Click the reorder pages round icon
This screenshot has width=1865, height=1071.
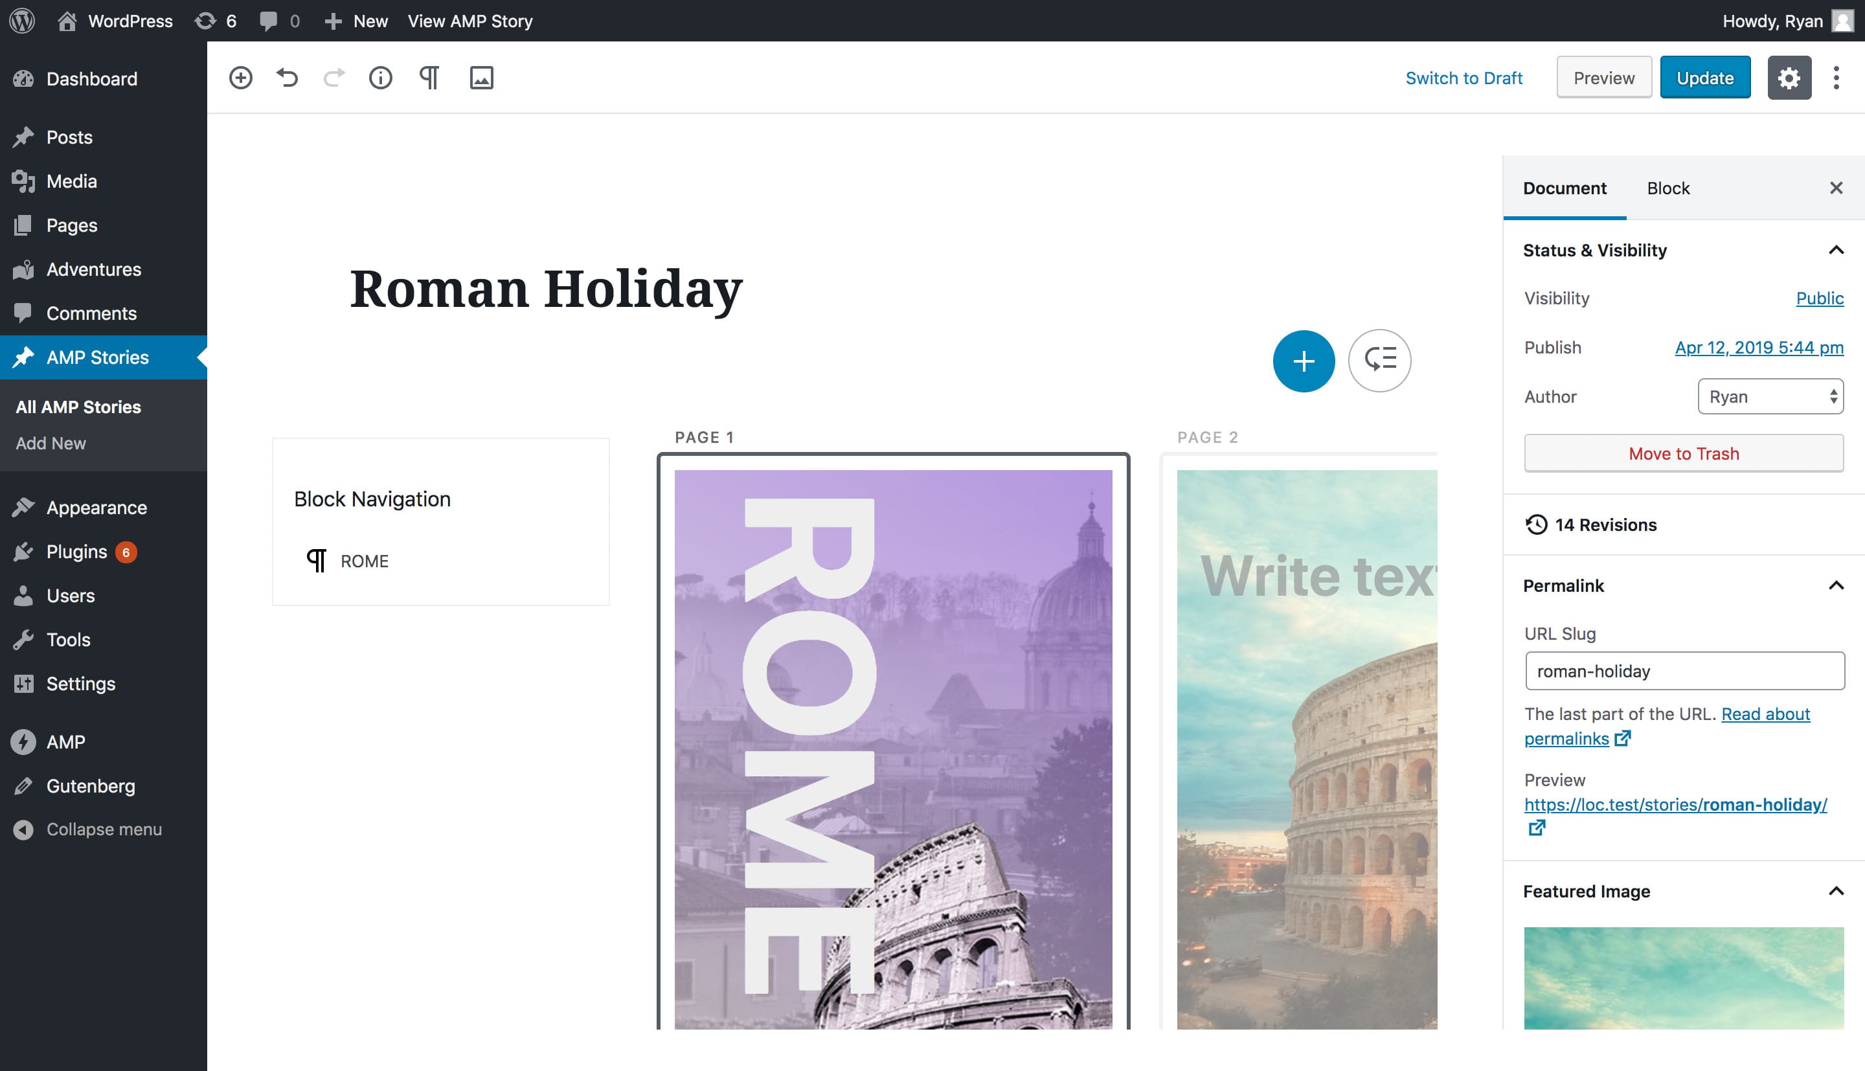click(x=1379, y=361)
